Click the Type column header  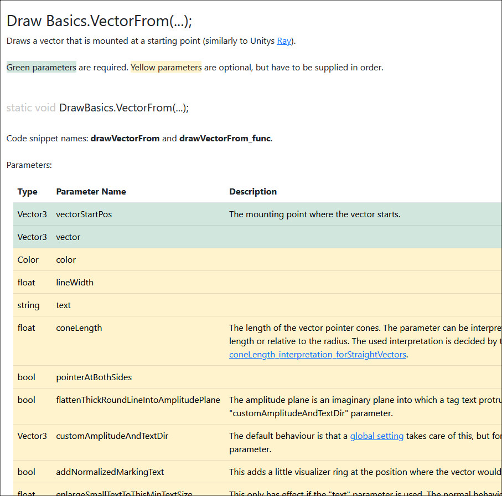(x=28, y=192)
